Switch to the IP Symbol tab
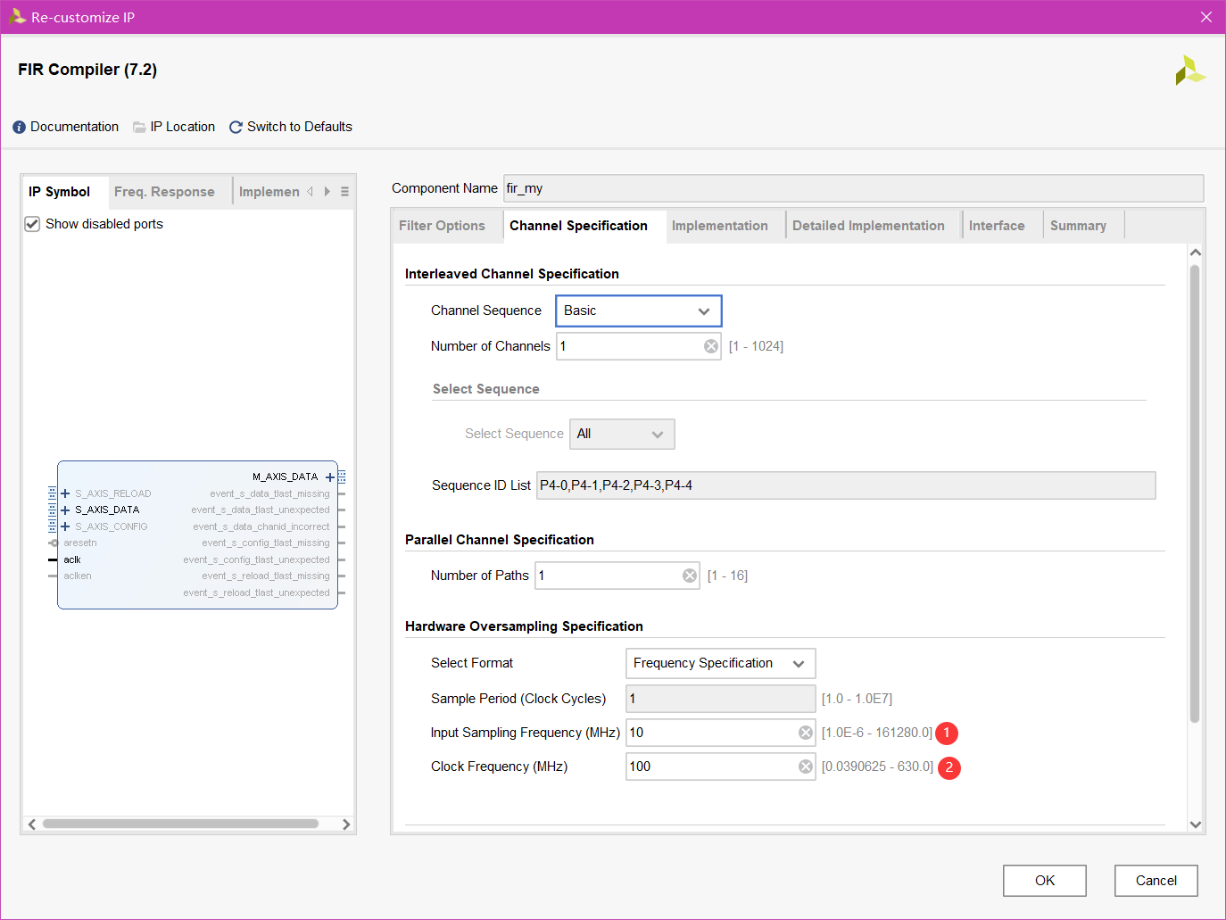 tap(60, 192)
